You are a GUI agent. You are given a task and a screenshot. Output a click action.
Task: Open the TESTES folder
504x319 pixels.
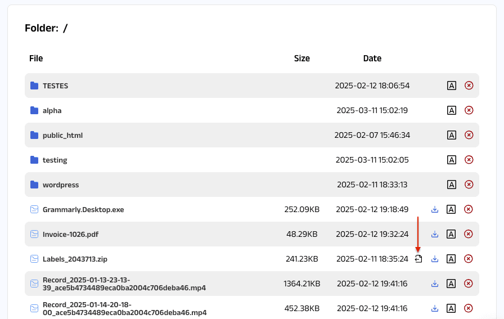click(55, 86)
